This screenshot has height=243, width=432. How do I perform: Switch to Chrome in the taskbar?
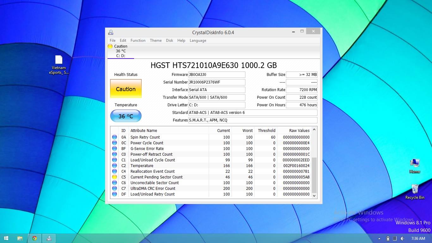click(x=34, y=238)
